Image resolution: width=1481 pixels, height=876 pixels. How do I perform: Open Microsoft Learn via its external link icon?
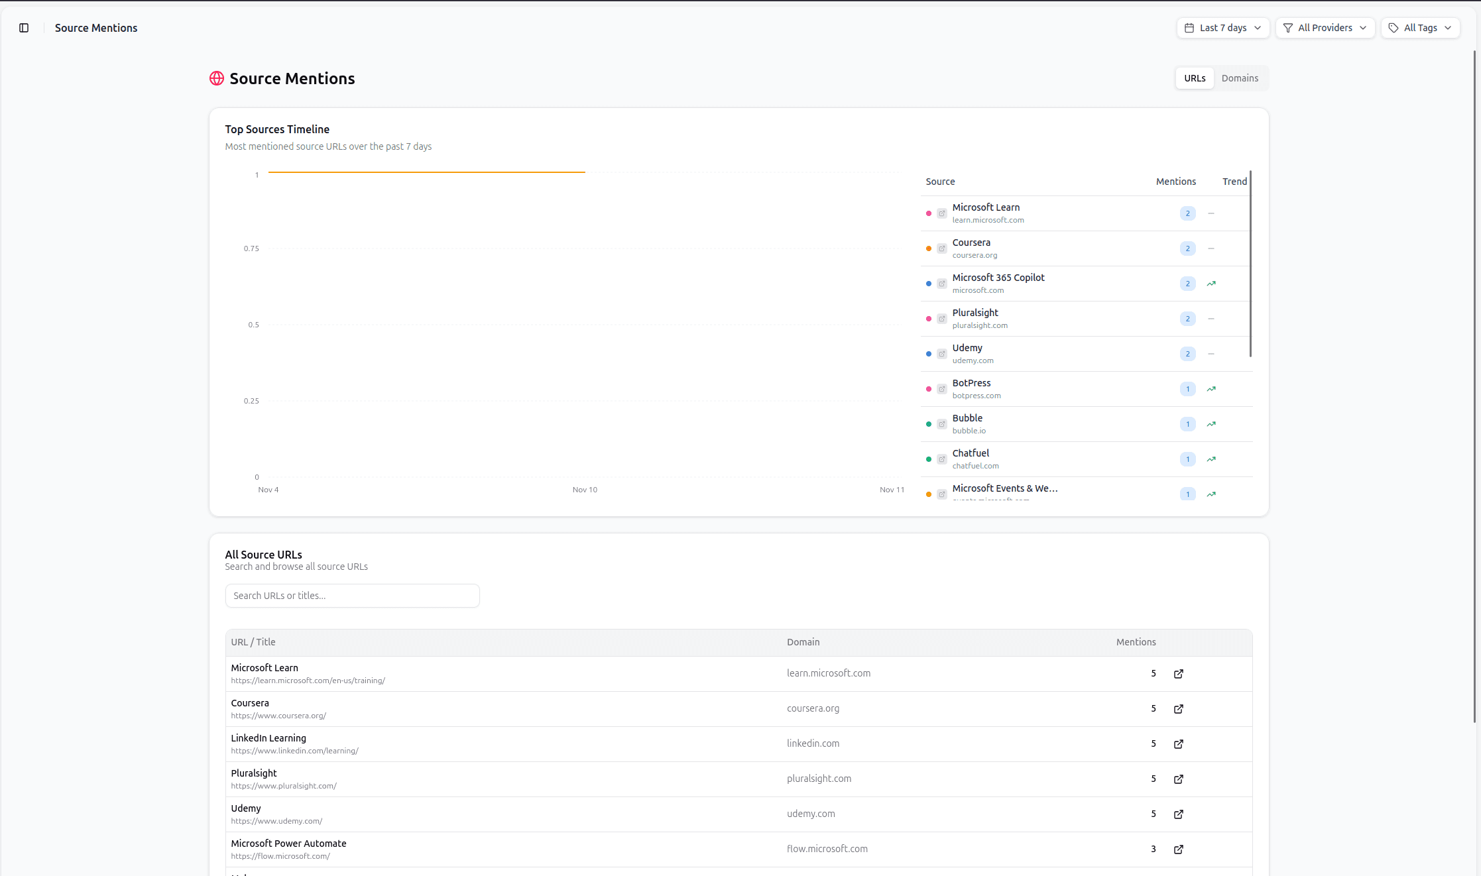942,213
